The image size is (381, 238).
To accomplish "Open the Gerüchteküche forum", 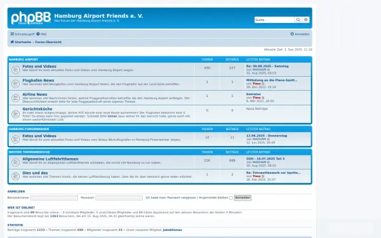I will 37,109.
